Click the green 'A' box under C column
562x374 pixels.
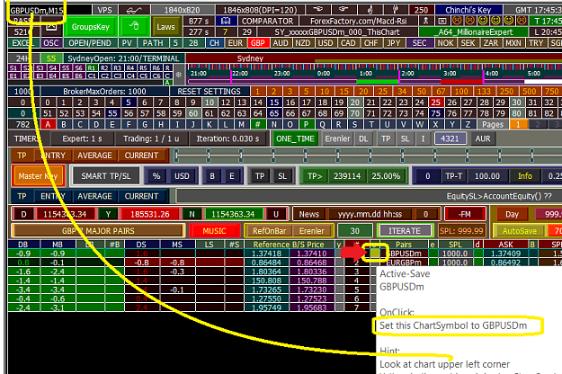pyautogui.click(x=167, y=83)
